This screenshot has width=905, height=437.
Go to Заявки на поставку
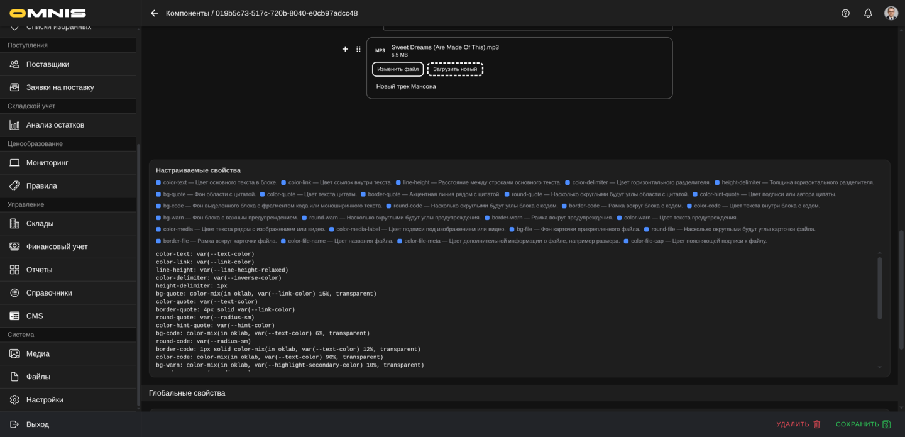(60, 87)
